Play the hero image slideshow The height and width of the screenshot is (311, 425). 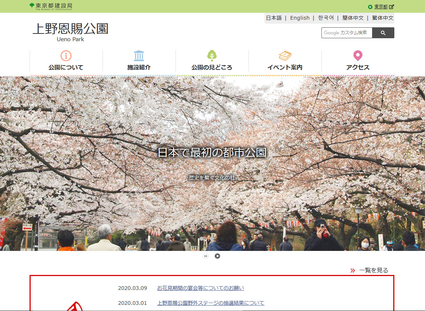217,256
